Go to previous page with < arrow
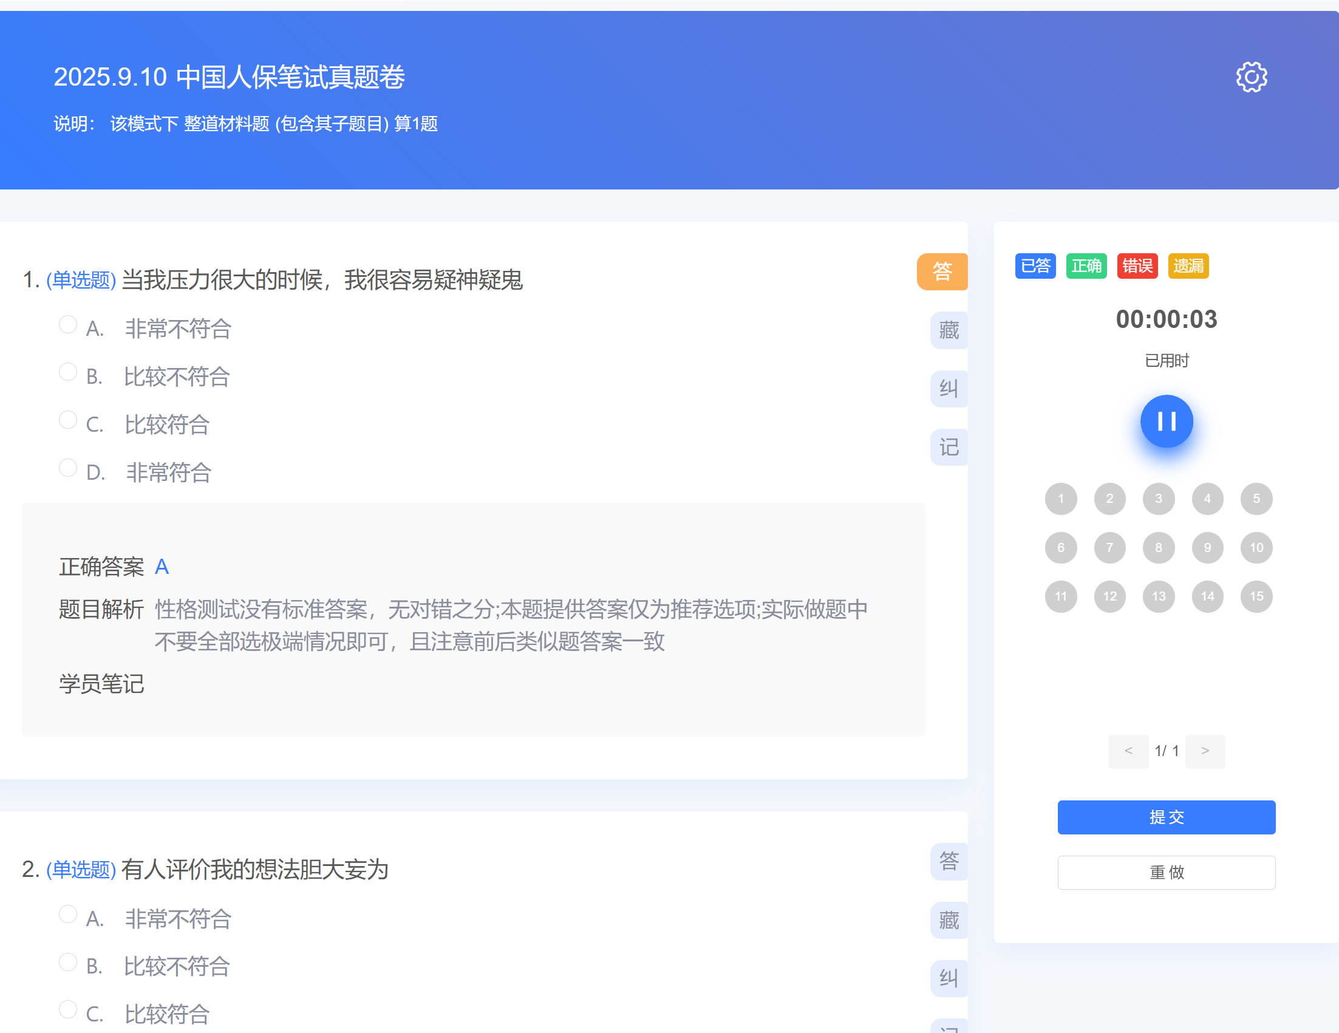 coord(1128,751)
